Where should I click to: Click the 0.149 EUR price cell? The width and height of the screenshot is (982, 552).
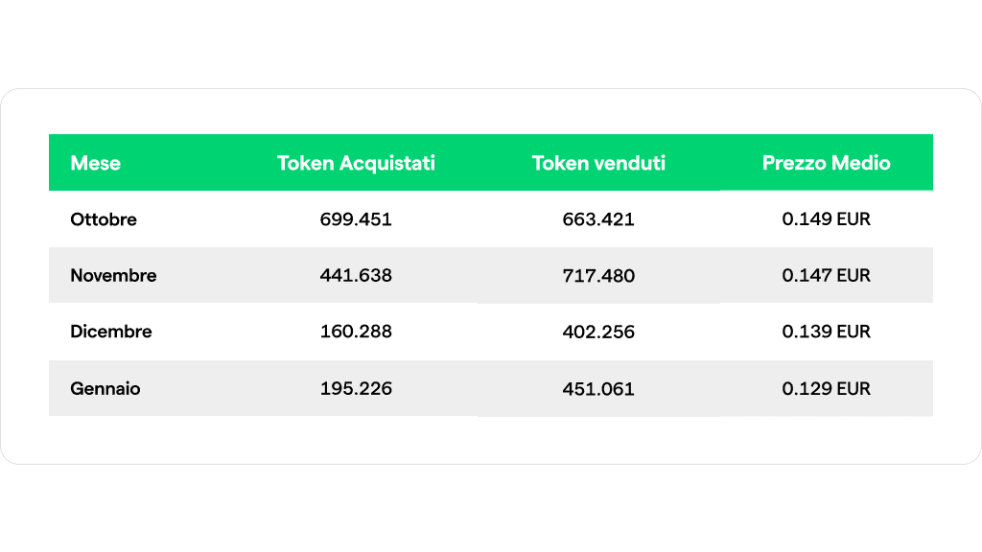pyautogui.click(x=826, y=219)
